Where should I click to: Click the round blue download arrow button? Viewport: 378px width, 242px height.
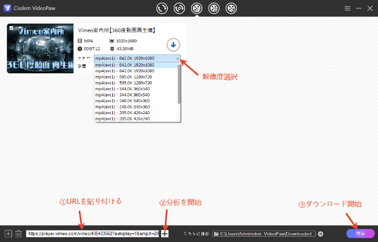click(x=173, y=45)
